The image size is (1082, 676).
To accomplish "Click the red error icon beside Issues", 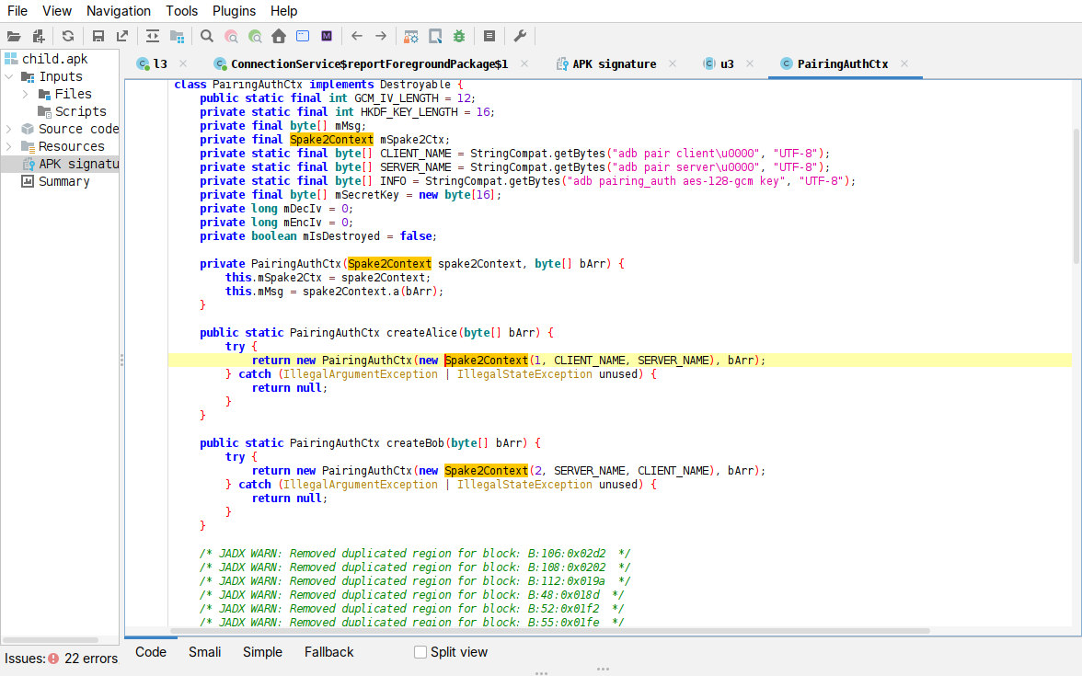I will (x=53, y=659).
